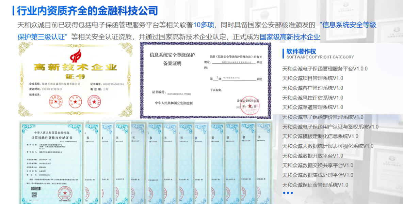
Task: Click the blue bar beside the page title
Action: click(x=13, y=11)
